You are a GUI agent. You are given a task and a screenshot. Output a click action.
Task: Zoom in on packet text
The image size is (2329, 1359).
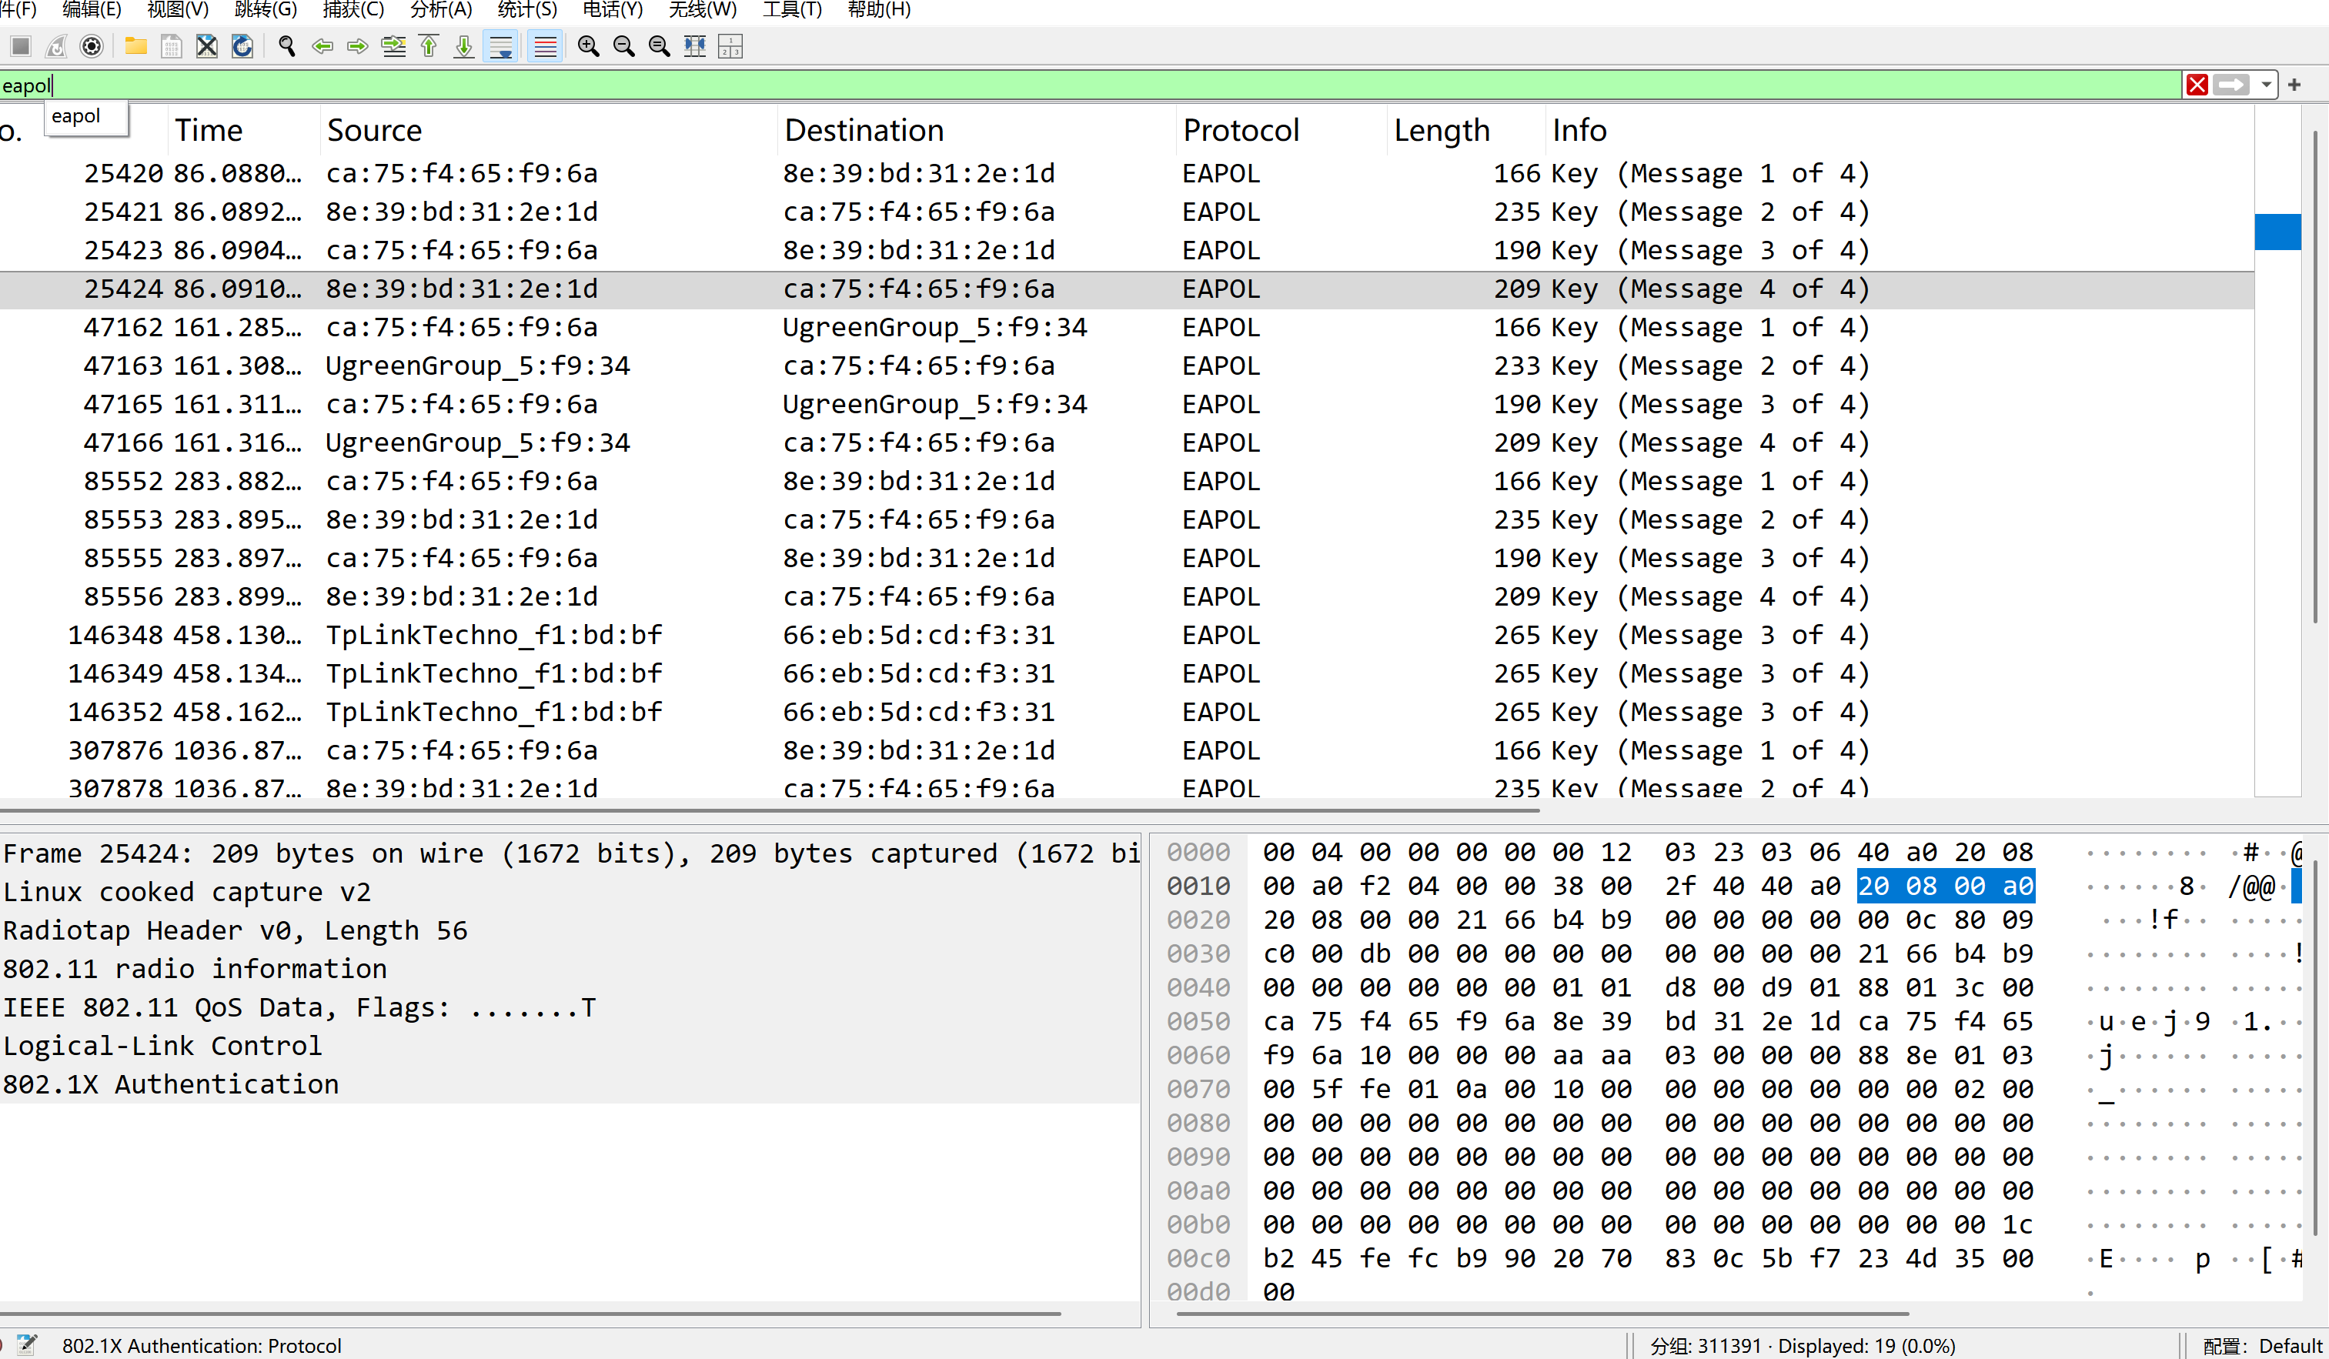[588, 46]
